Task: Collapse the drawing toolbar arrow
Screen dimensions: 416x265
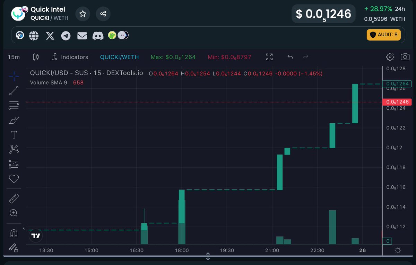Action: (x=24, y=228)
